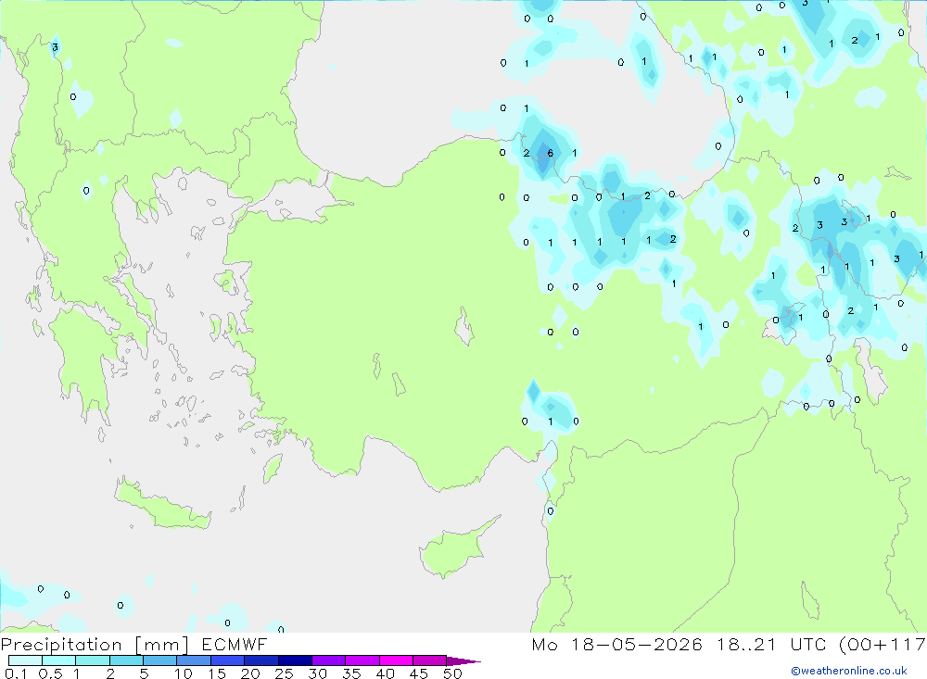This screenshot has height=679, width=927.
Task: Select the 5–10 mm legend color box
Action: (x=160, y=660)
